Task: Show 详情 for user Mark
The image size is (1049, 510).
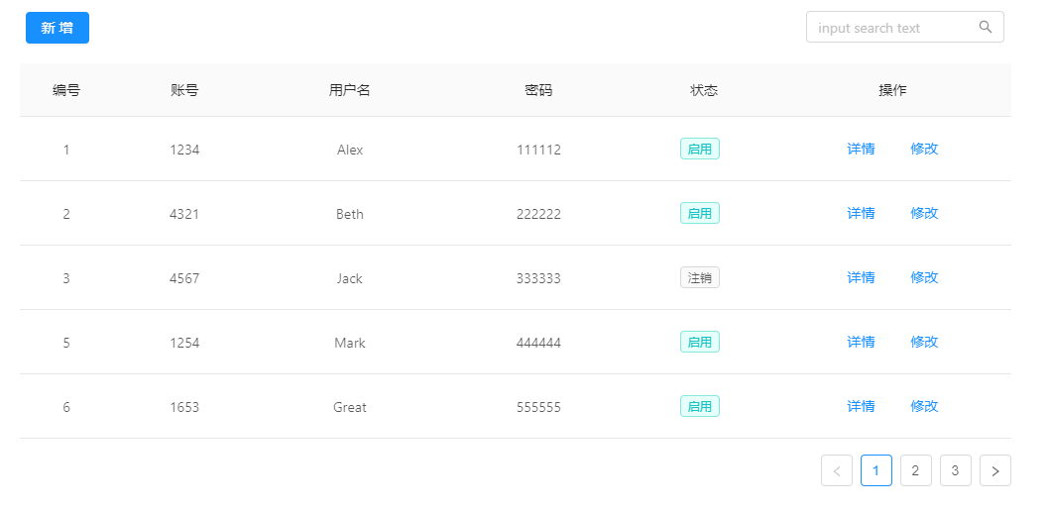Action: (x=861, y=342)
